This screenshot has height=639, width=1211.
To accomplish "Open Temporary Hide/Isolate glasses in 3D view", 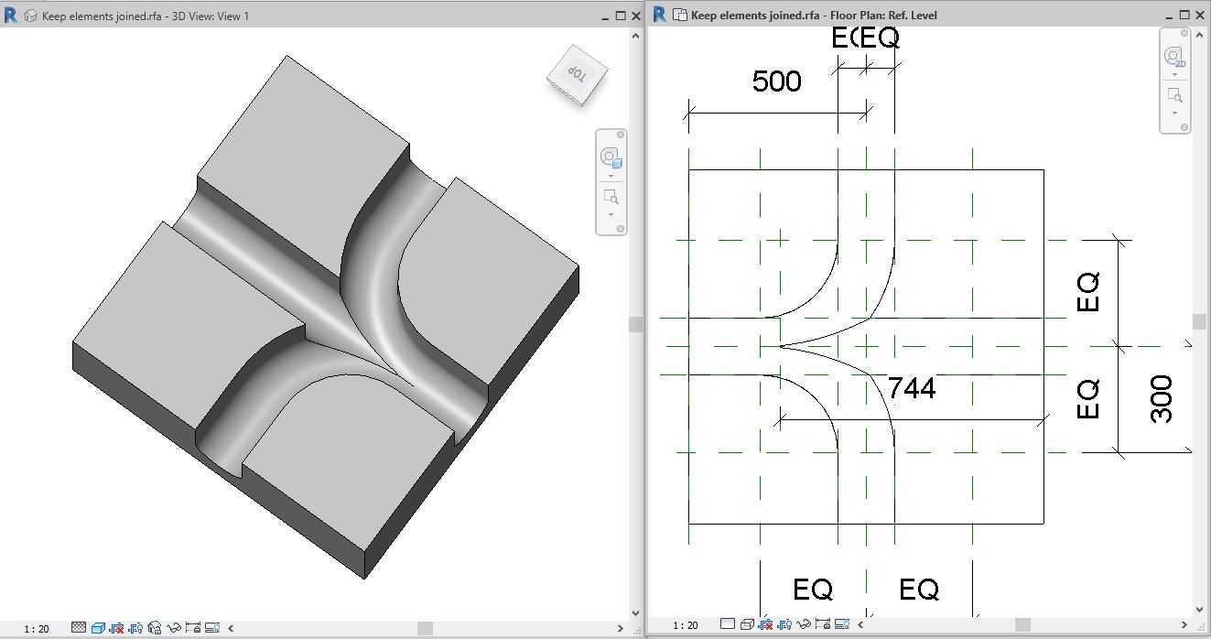I will [x=173, y=627].
